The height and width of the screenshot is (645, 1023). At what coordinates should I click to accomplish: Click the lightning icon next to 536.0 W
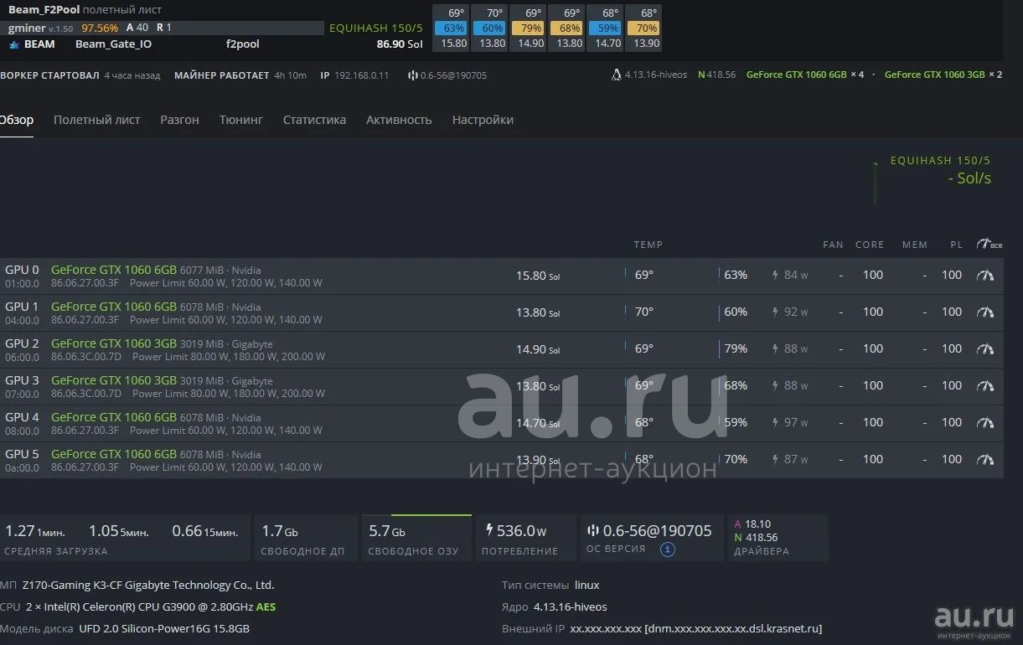point(489,530)
